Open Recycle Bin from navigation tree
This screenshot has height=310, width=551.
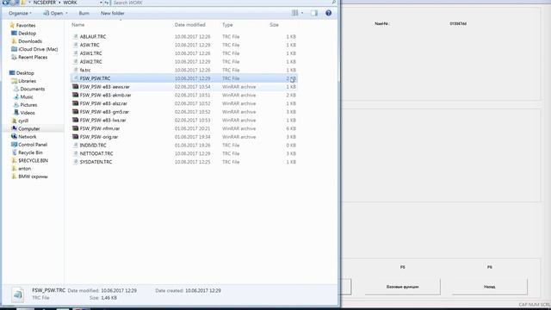[x=30, y=153]
